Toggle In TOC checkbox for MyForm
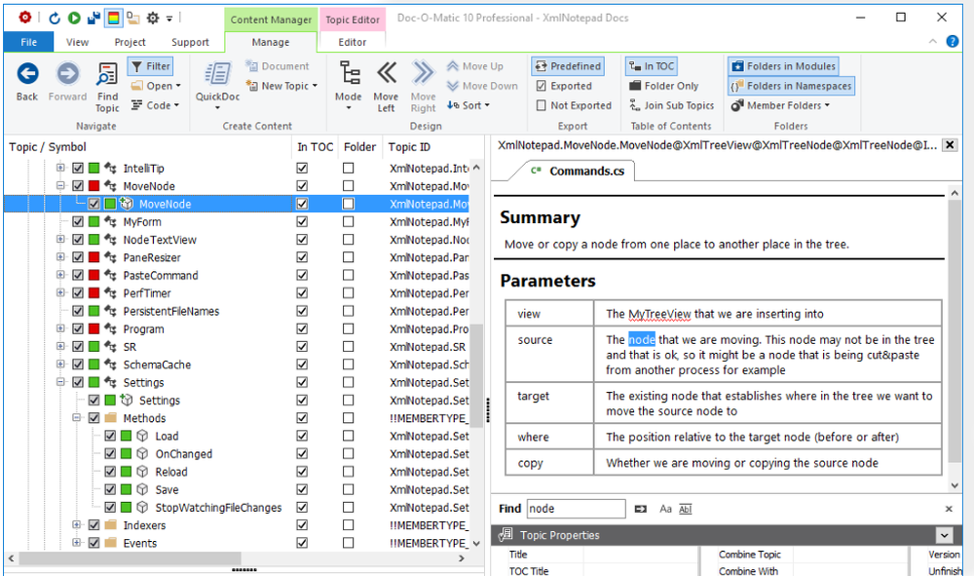 302,222
